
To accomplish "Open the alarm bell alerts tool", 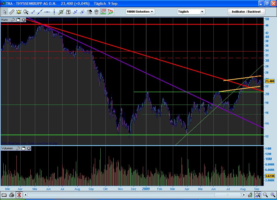I will (x=19, y=12).
